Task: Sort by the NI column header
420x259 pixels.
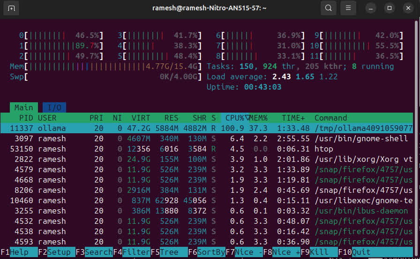Action: (x=117, y=118)
